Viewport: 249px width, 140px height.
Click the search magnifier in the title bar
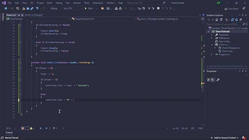click(x=164, y=3)
